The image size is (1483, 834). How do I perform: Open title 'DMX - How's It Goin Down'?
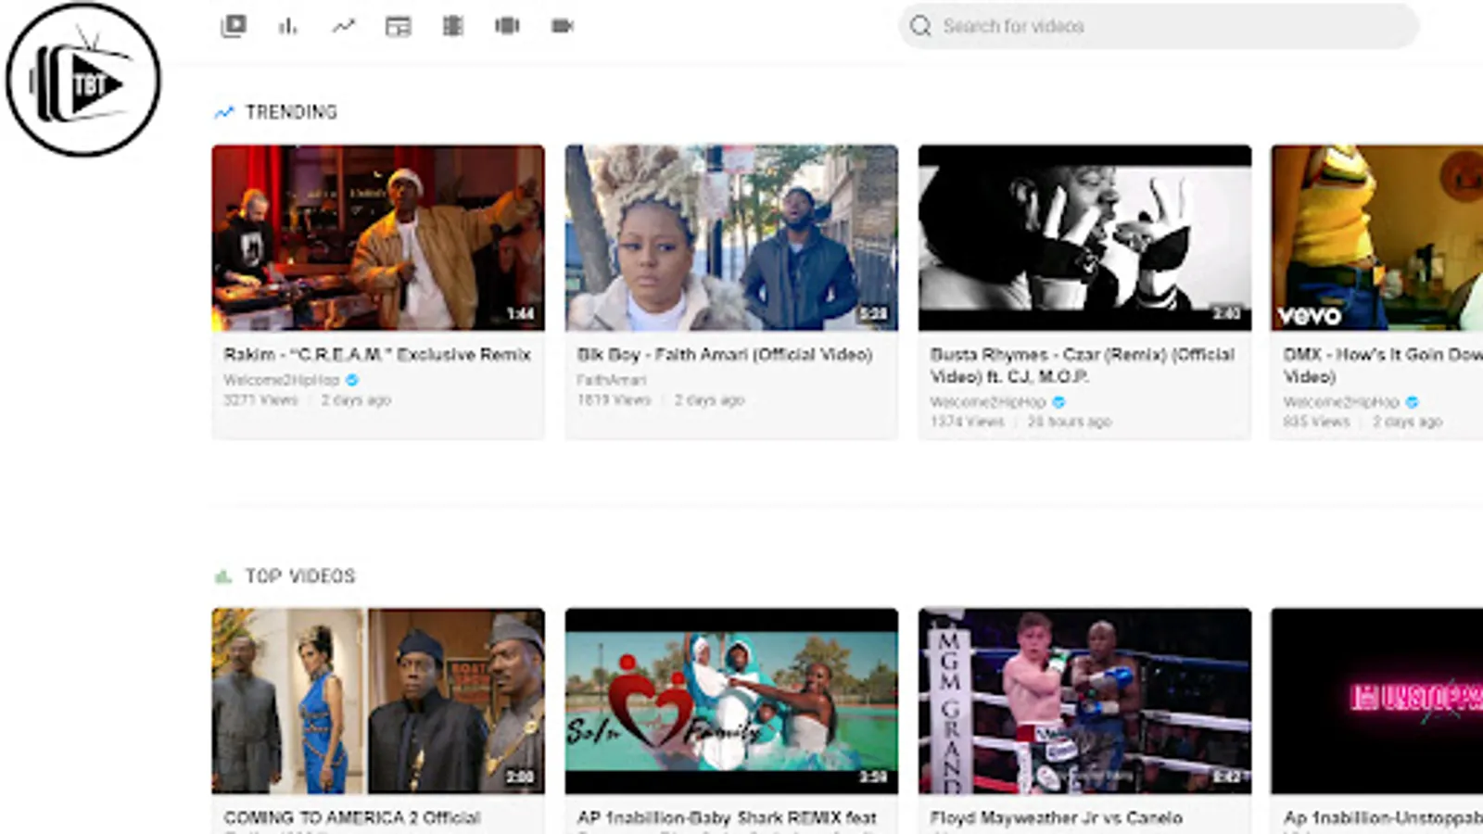[x=1383, y=366]
